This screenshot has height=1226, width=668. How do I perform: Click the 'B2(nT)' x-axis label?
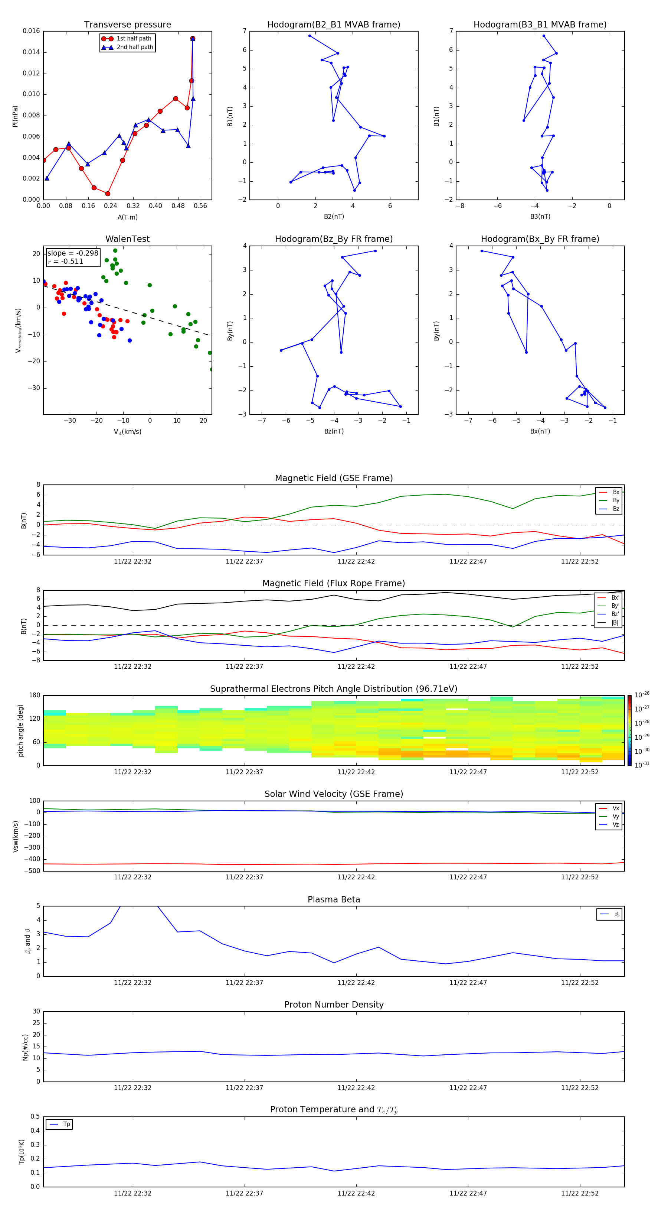click(x=334, y=217)
